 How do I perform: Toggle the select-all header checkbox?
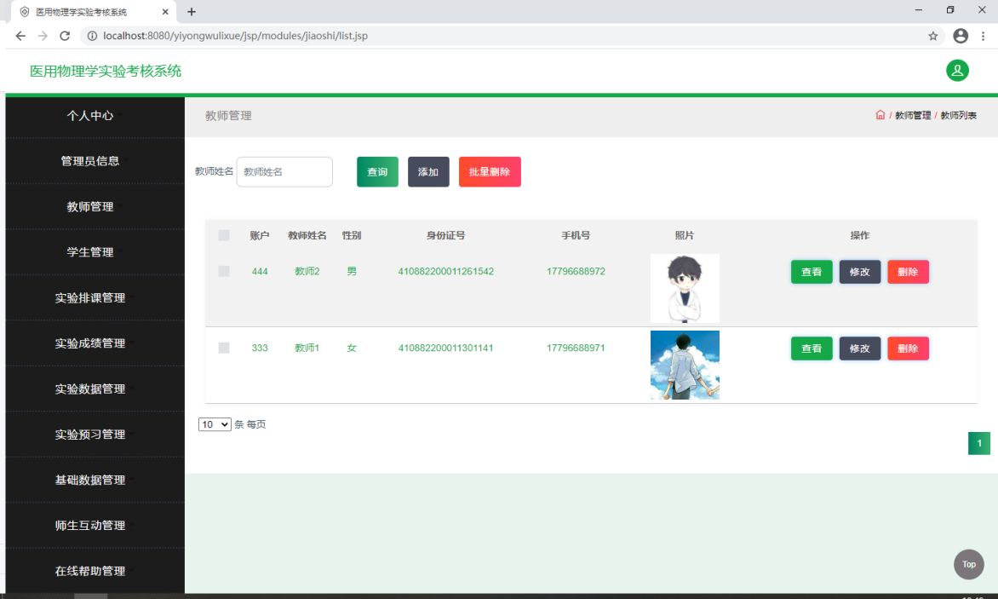[x=223, y=235]
